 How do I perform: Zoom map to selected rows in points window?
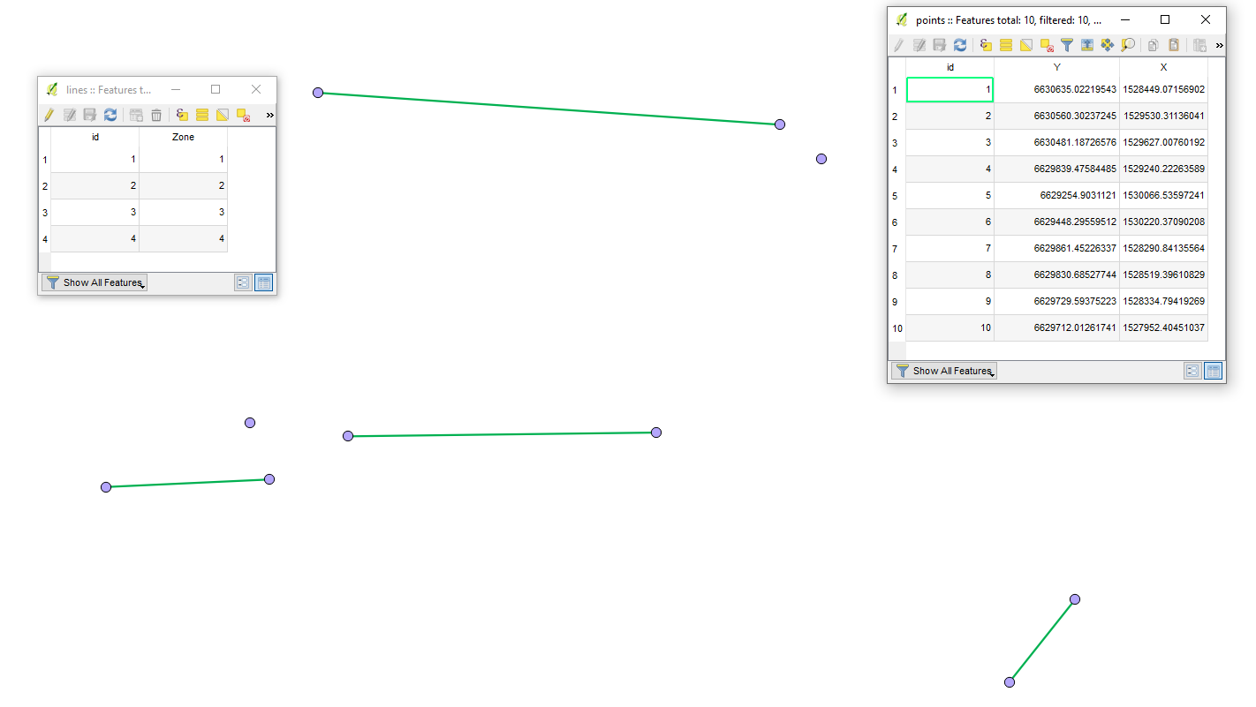[x=1128, y=45]
